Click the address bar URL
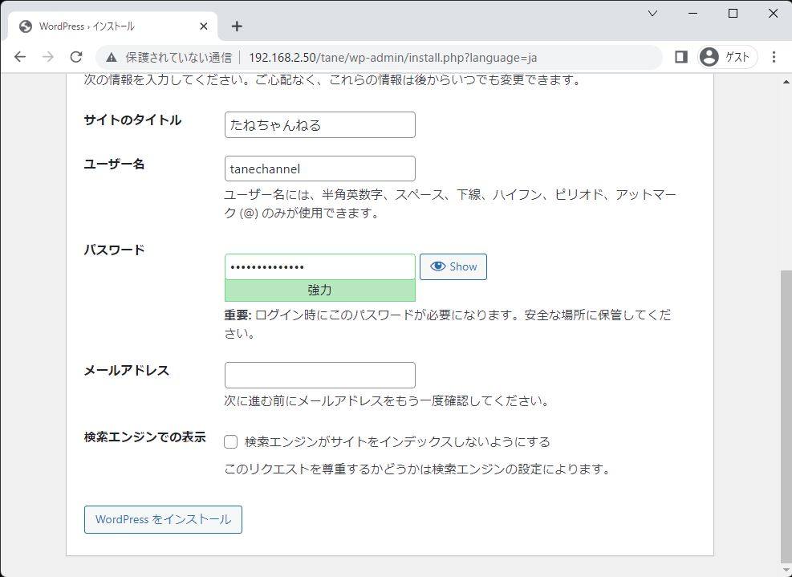Viewport: 792px width, 577px height. click(x=392, y=58)
